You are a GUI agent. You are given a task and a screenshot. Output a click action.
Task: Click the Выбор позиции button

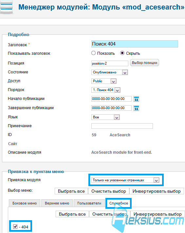pyautogui.click(x=144, y=63)
